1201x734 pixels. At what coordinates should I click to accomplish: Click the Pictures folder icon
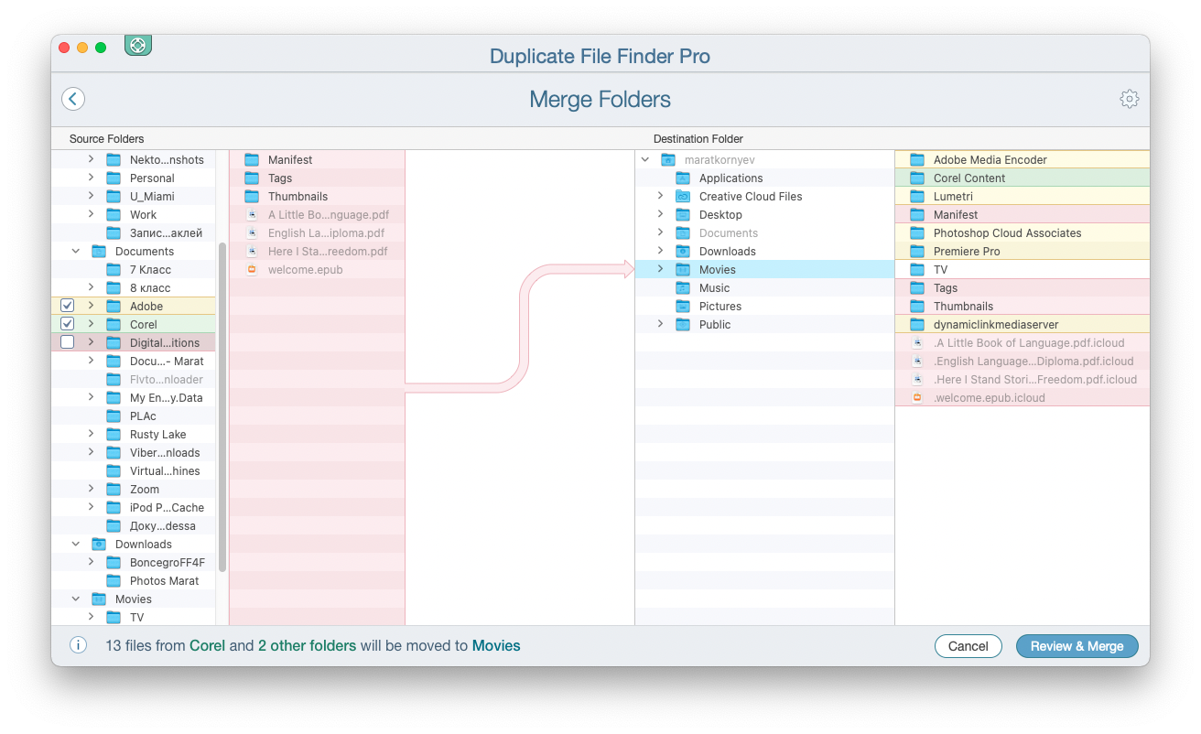click(x=683, y=306)
